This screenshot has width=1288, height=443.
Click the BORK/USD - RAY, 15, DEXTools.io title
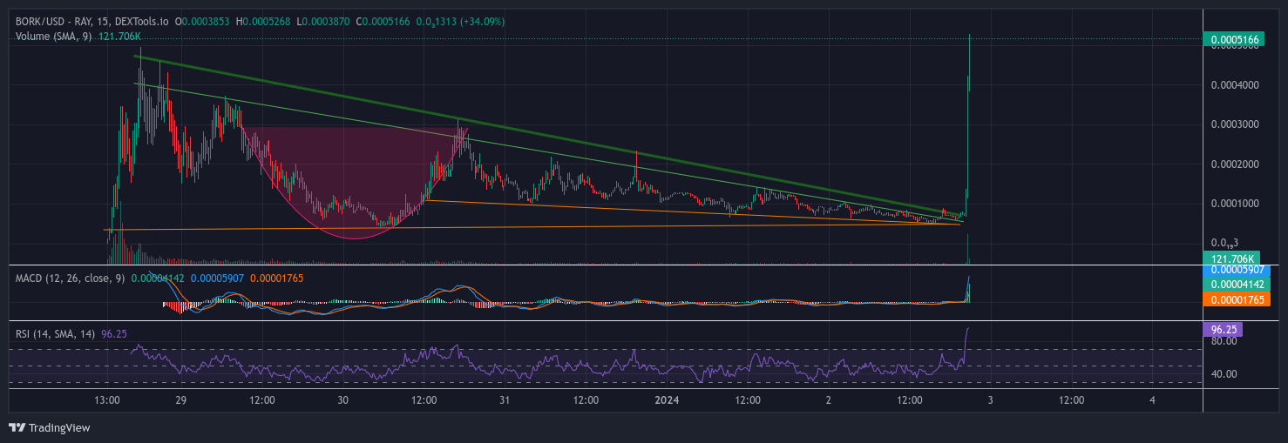92,21
